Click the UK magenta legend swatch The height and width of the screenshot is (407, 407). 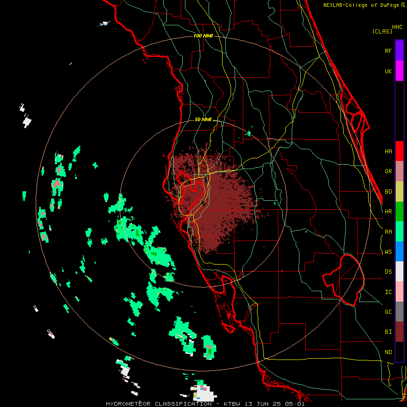[399, 71]
